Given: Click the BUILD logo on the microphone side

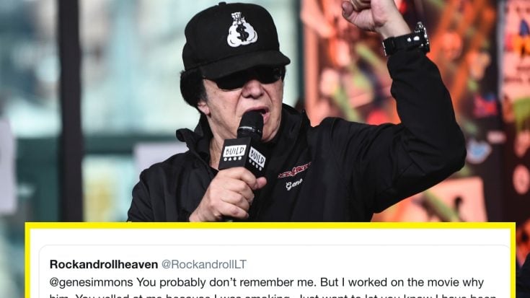Looking at the screenshot, I should [257, 158].
